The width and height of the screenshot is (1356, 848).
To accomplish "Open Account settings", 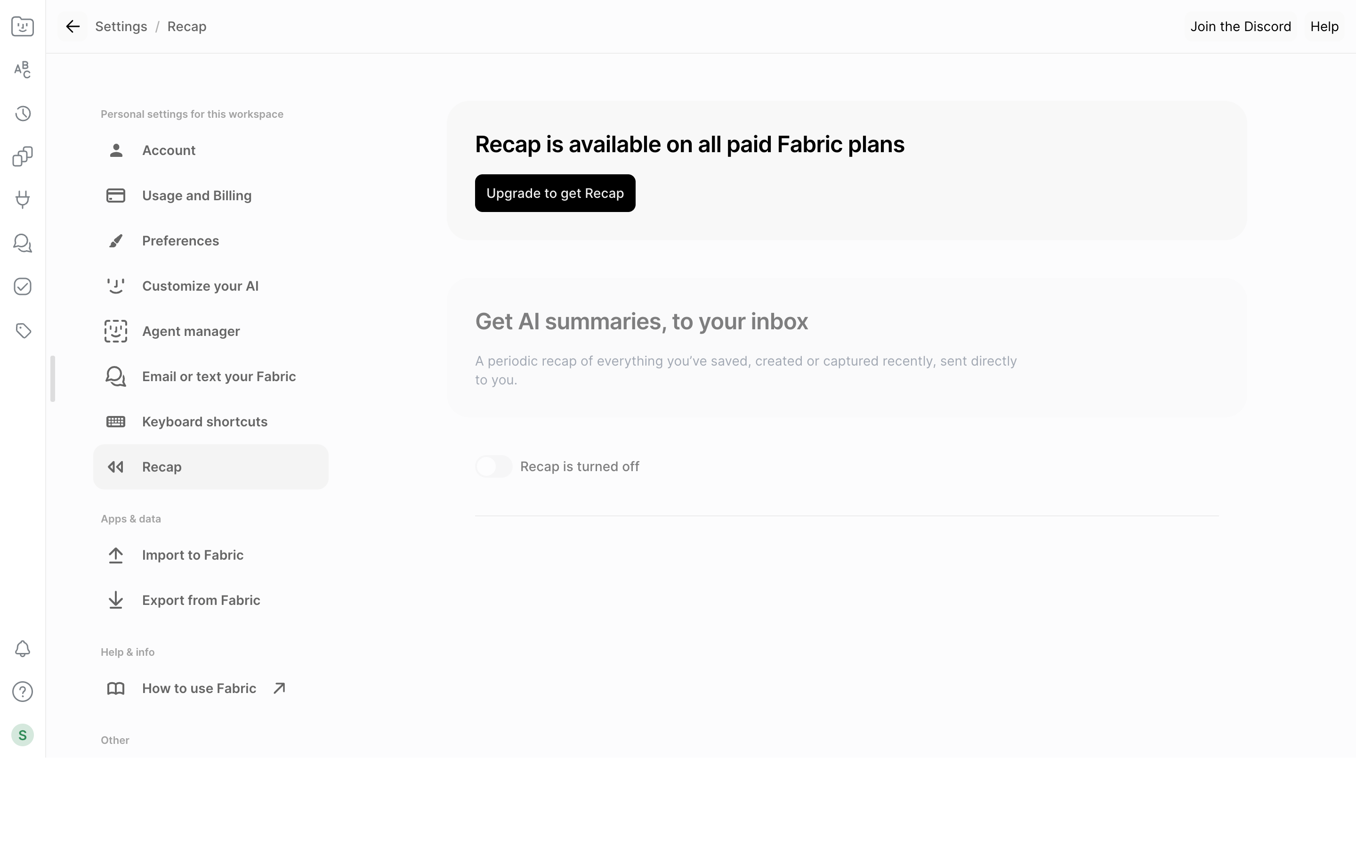I will point(210,150).
